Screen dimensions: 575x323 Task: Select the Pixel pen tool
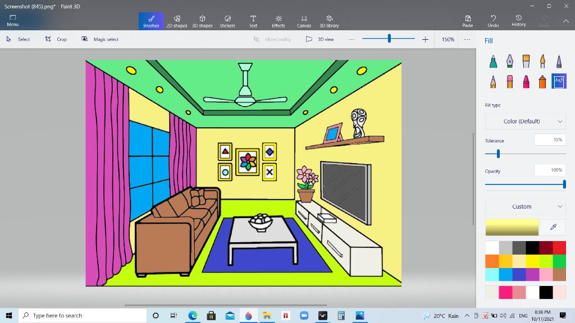click(559, 61)
